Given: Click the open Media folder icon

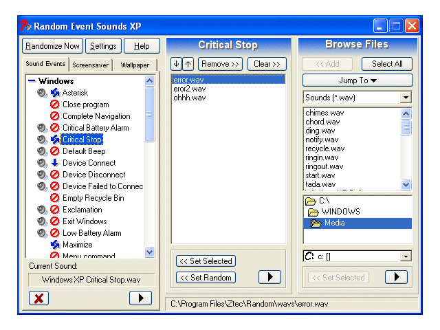Looking at the screenshot, I should (316, 223).
